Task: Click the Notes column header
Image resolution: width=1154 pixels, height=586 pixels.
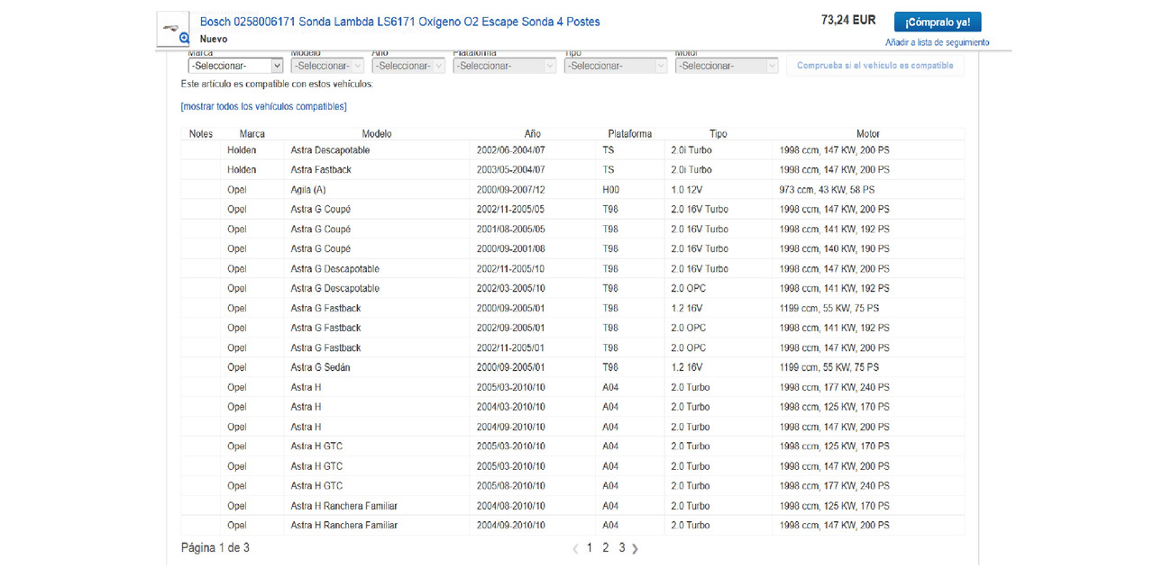Action: (x=201, y=134)
